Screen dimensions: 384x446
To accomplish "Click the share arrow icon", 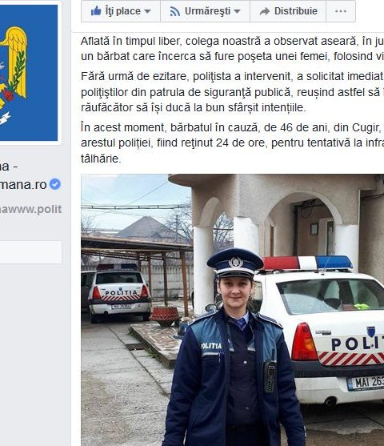I will 265,11.
